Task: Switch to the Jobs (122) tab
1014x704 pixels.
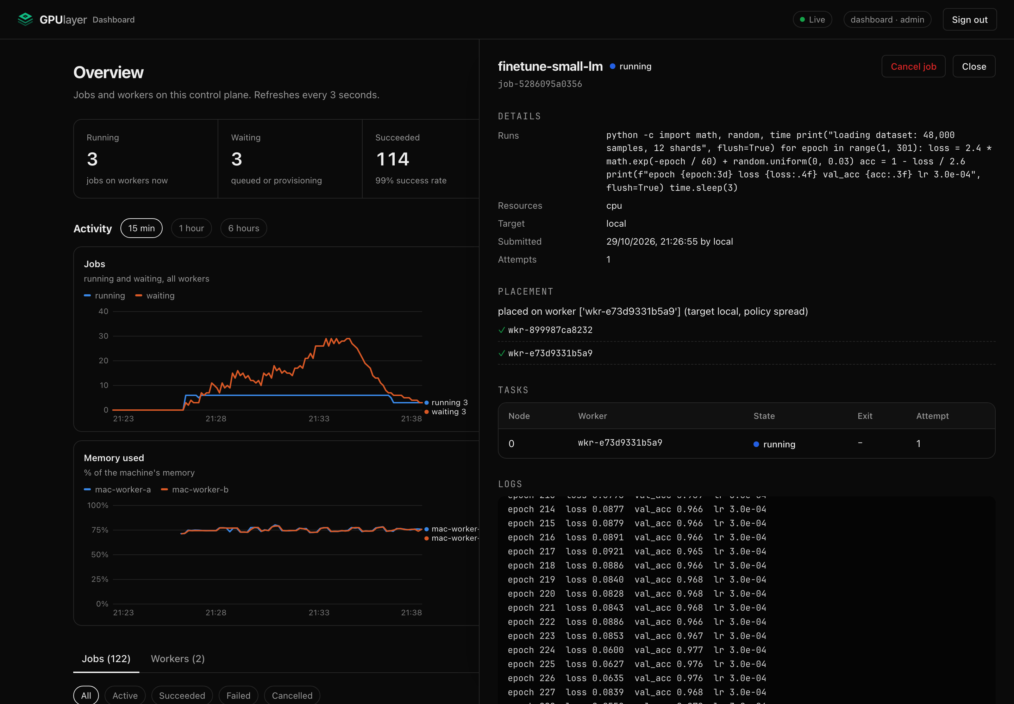Action: pos(106,659)
